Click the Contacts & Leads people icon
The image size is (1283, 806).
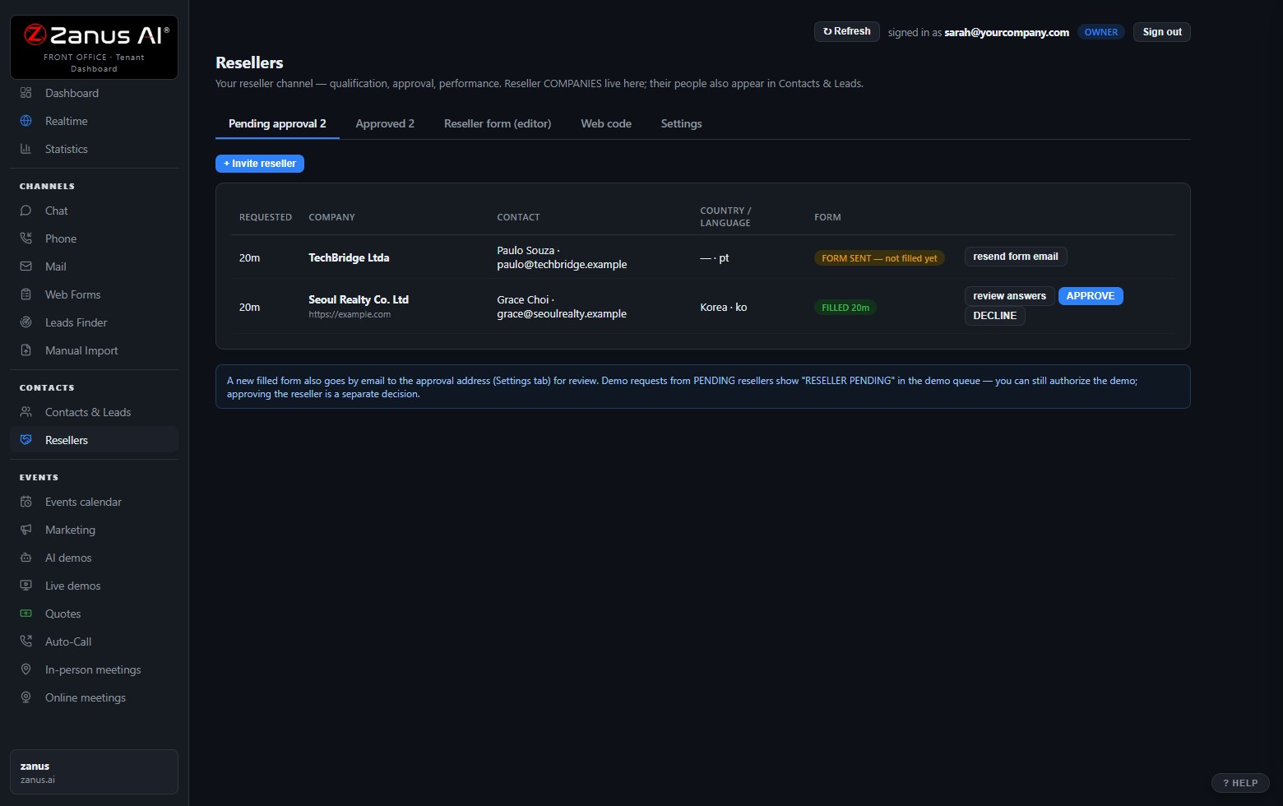(x=25, y=412)
